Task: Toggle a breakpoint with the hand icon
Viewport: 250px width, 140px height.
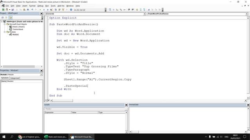Action: coord(137,10)
